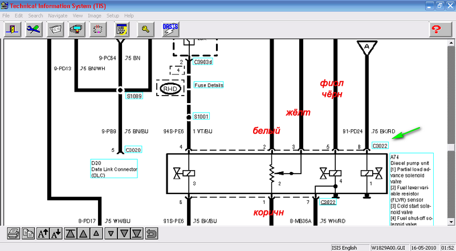This screenshot has width=456, height=251.
Task: Click the return back arrow icon
Action: [151, 233]
